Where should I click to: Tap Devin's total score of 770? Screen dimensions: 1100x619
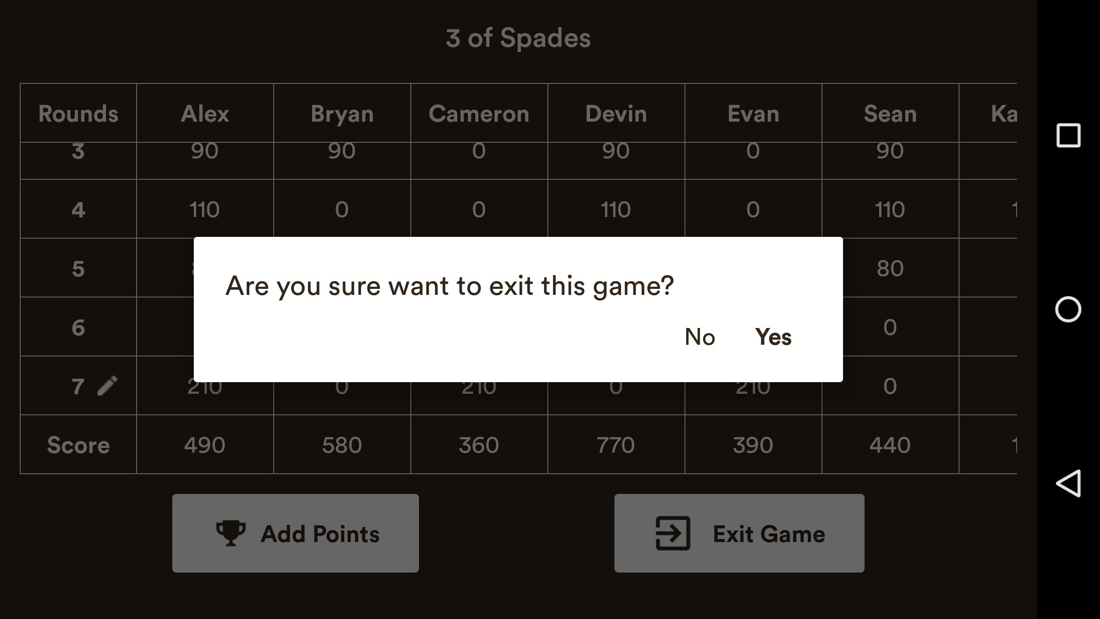[x=616, y=444]
